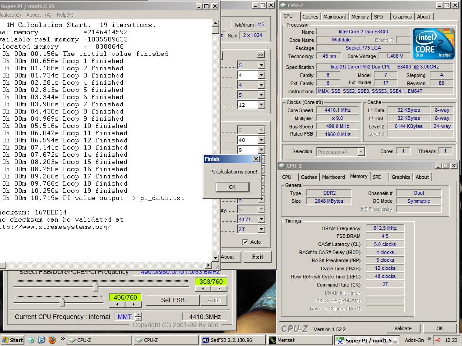Click the grayed Auto button in SetFSB
This screenshot has height=346, width=462.
214,300
